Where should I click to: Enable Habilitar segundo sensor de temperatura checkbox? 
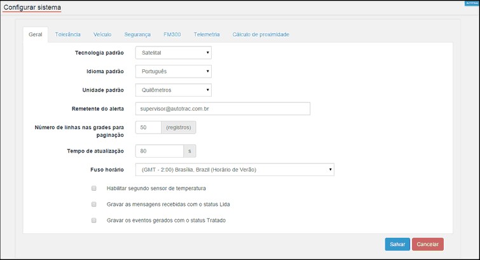coord(94,188)
